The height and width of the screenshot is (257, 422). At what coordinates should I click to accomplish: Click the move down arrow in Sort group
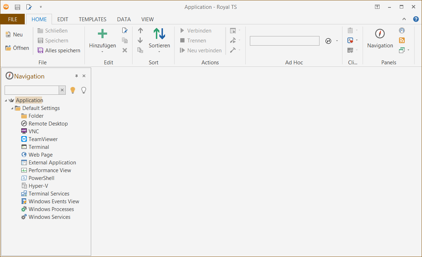point(140,40)
